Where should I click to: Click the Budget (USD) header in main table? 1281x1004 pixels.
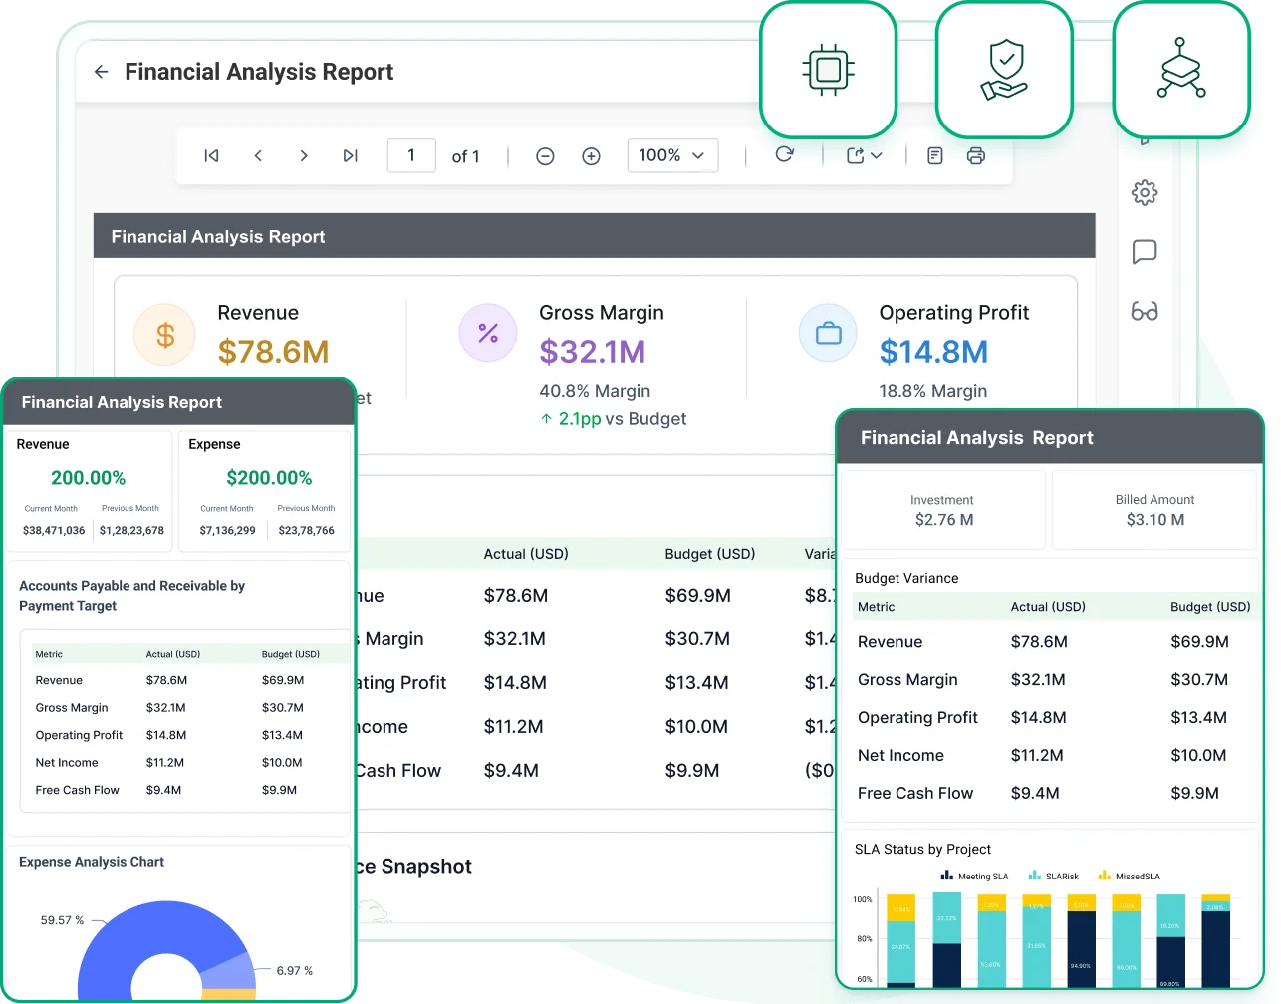pos(710,554)
